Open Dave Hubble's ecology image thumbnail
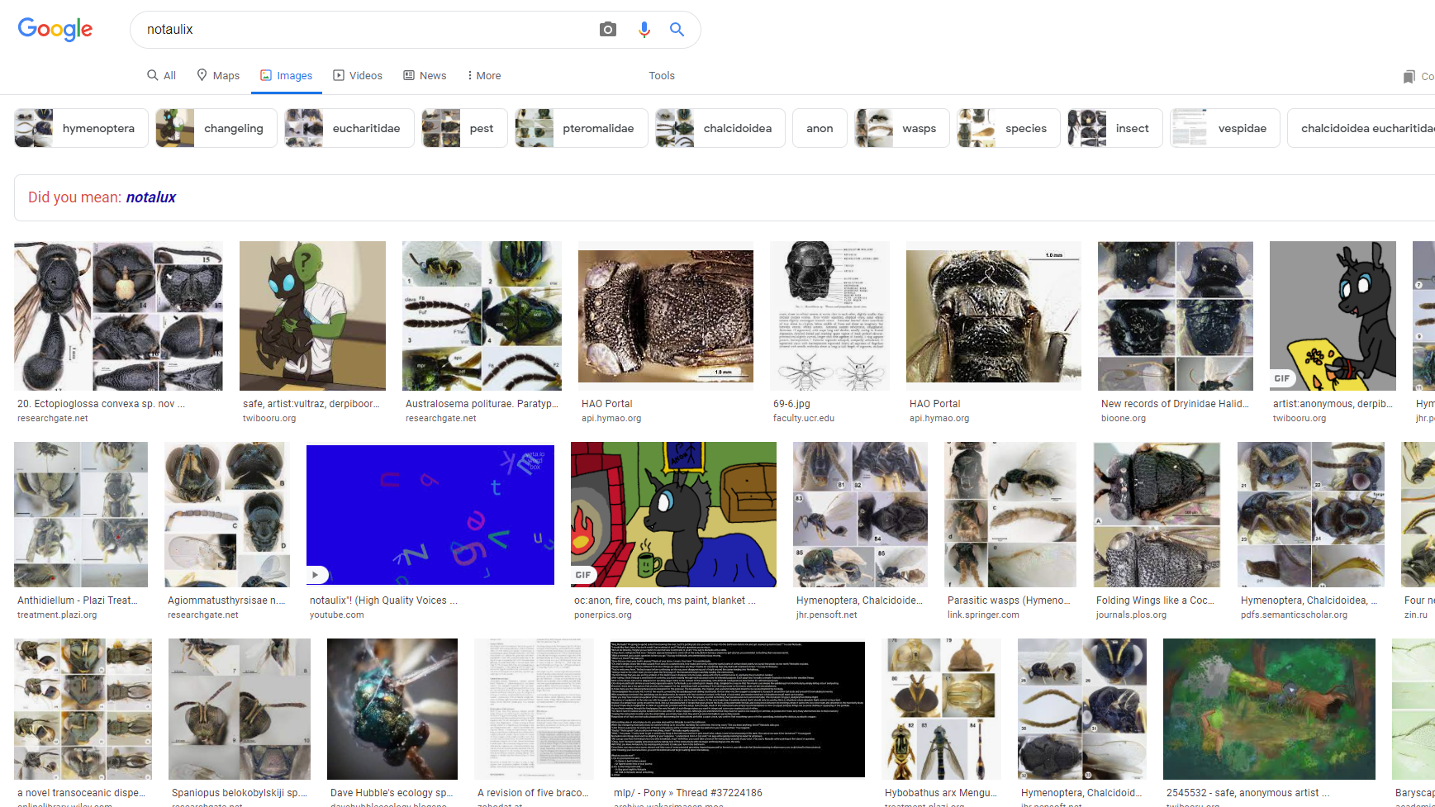 (392, 709)
